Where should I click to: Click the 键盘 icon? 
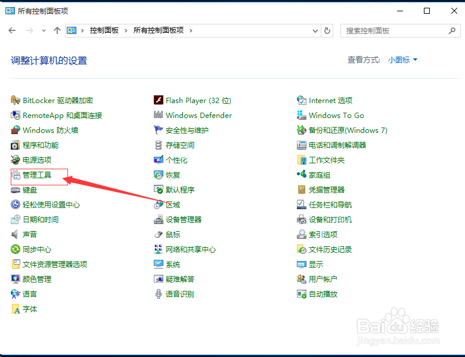[15, 190]
